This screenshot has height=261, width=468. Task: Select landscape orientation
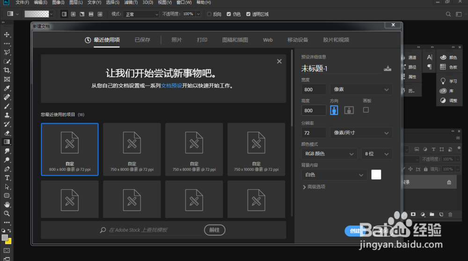(x=349, y=110)
